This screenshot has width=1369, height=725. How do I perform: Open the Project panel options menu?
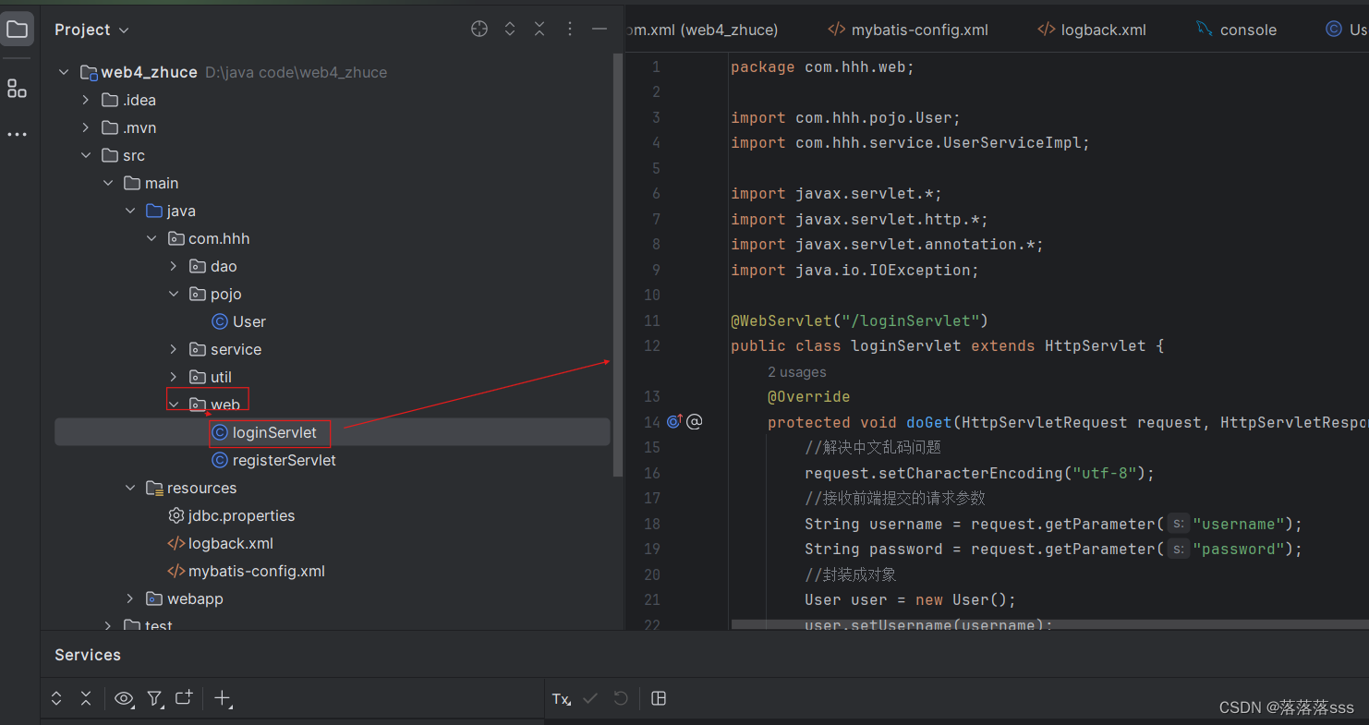click(570, 29)
